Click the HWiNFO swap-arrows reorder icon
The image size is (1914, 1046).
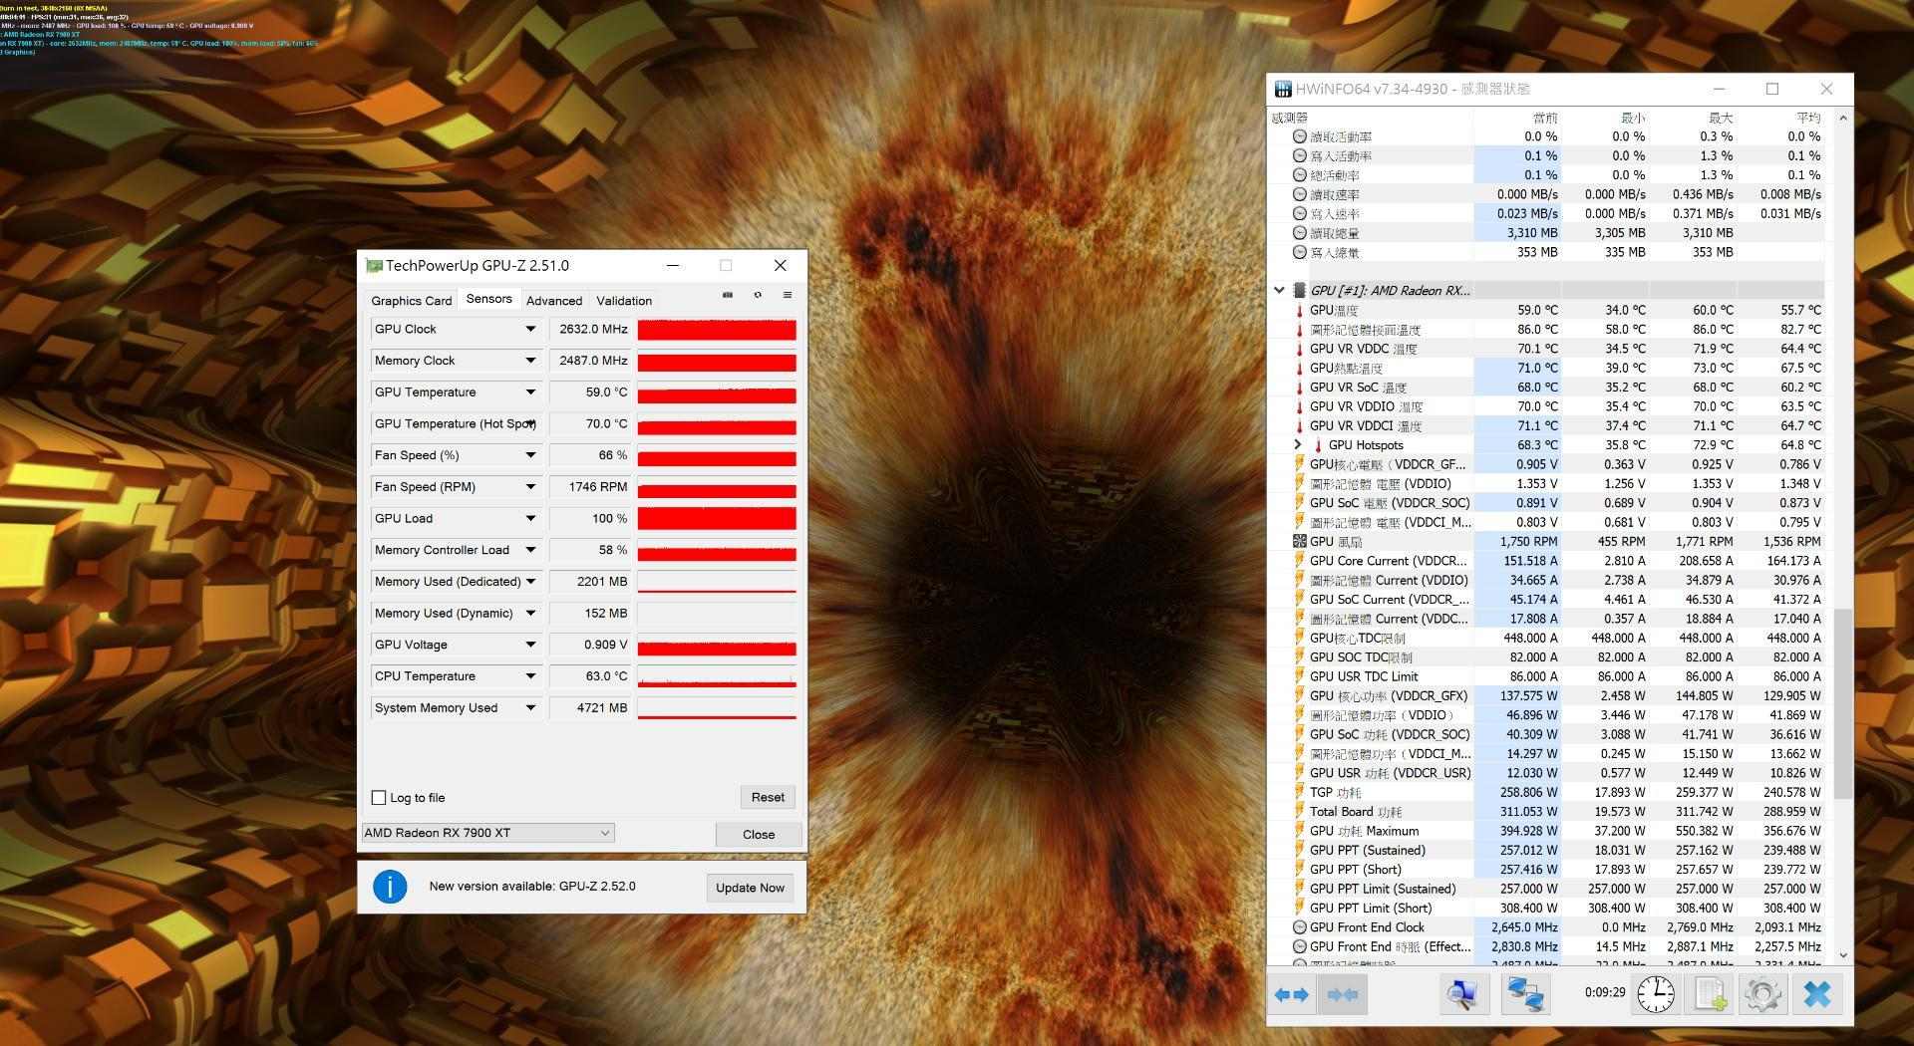click(x=1292, y=993)
